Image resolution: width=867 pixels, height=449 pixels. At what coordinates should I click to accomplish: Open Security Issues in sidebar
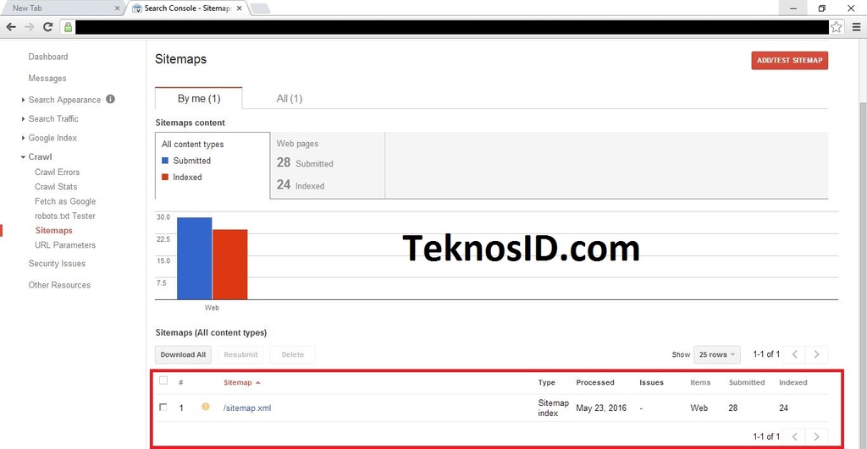pyautogui.click(x=57, y=264)
